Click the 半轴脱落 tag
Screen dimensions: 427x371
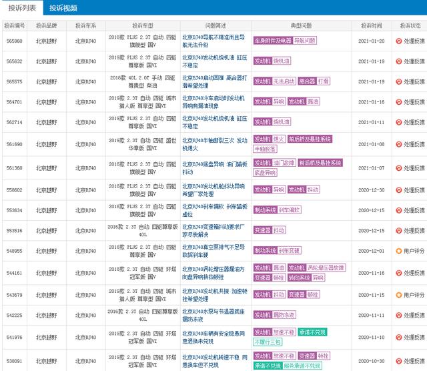point(266,149)
